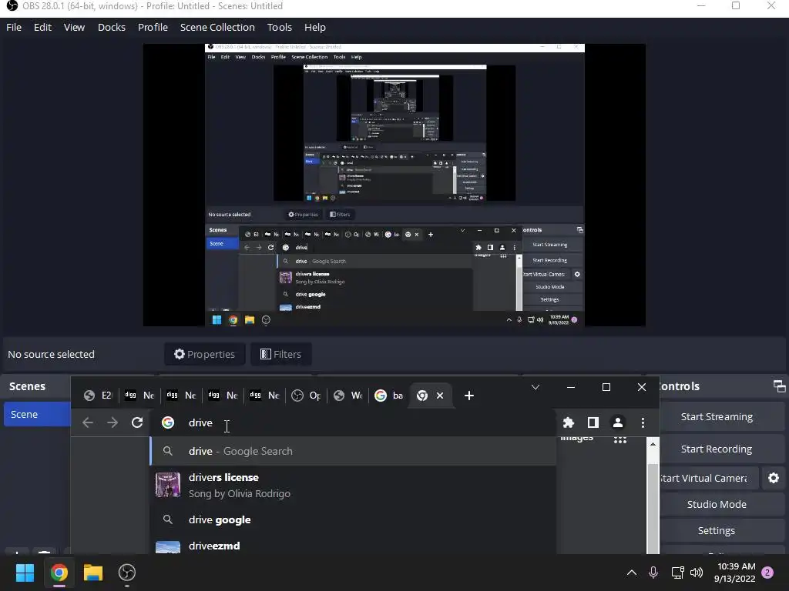
Task: Go back in Chrome
Action: click(88, 422)
